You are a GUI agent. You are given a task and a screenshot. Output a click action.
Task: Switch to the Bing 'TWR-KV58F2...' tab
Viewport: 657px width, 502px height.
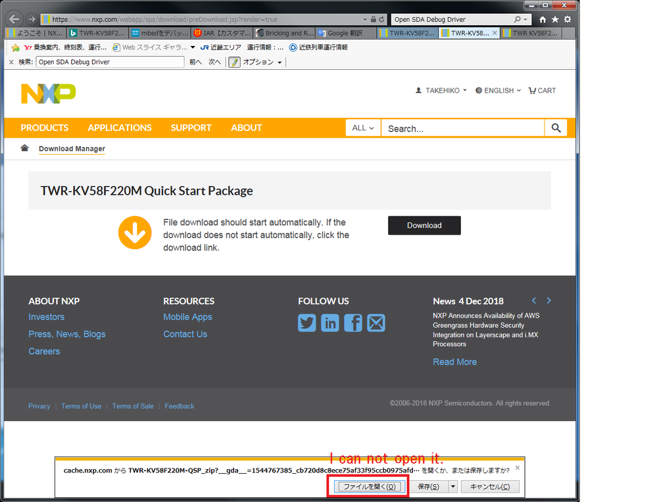[x=97, y=33]
